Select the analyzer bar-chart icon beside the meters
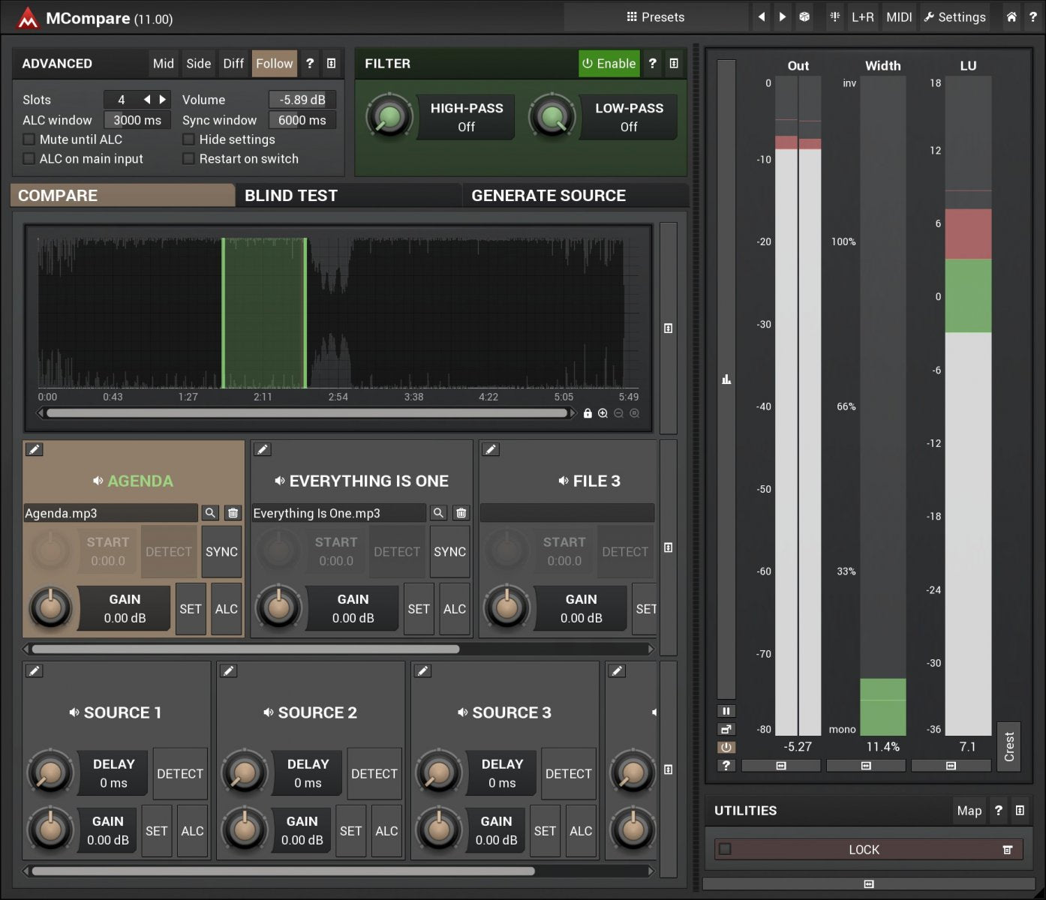Viewport: 1046px width, 900px height. [x=725, y=379]
